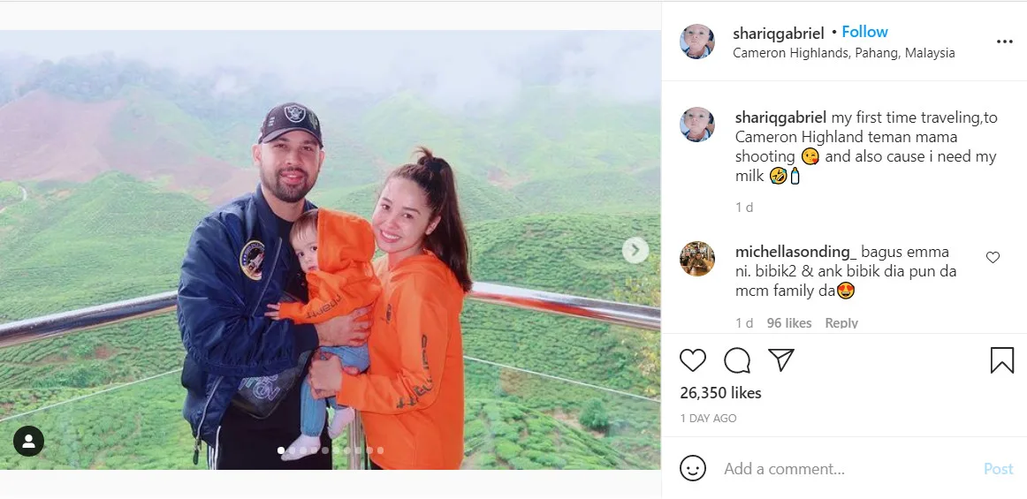Follow the shariqgabriel account

tap(864, 32)
